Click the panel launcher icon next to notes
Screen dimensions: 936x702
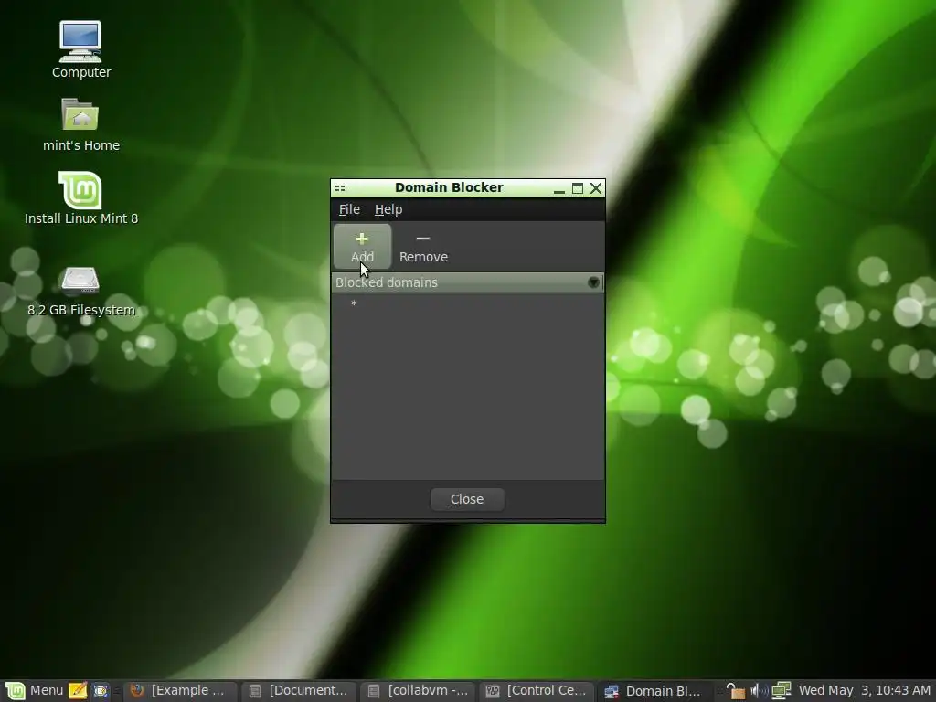(x=101, y=691)
